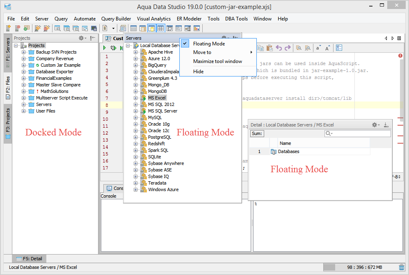Toggle the F1: Servers side panel
The height and width of the screenshot is (275, 409).
point(8,51)
